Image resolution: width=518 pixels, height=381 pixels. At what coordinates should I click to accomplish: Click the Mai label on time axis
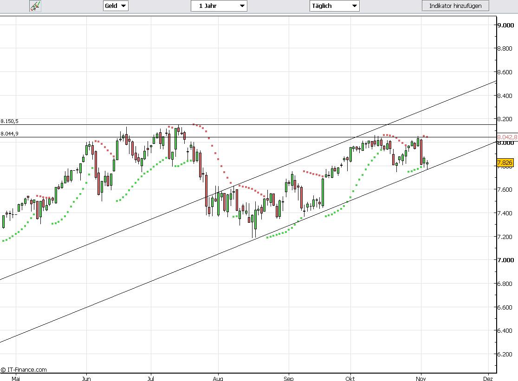(x=15, y=378)
